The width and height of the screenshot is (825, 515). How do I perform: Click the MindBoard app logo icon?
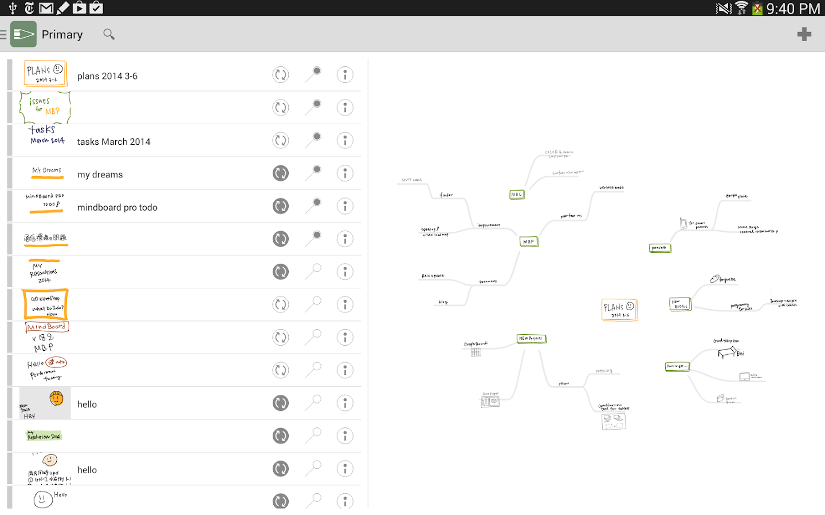[x=23, y=34]
